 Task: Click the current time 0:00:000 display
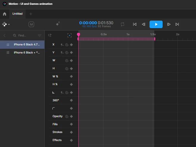pyautogui.click(x=88, y=23)
